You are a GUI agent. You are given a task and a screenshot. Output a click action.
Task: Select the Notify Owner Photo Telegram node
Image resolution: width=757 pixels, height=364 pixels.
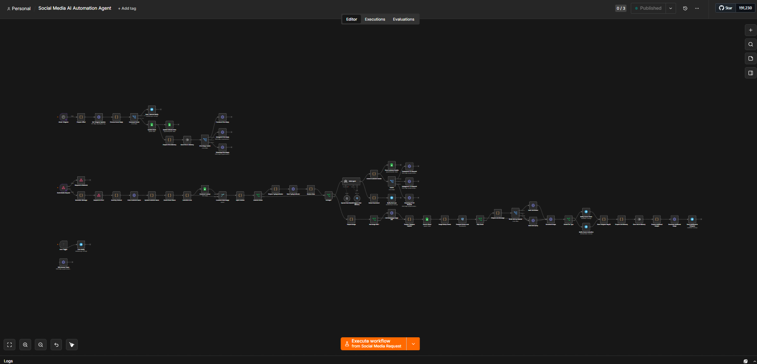tap(586, 212)
